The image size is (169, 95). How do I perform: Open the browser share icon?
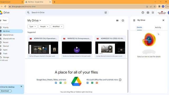click(151, 6)
